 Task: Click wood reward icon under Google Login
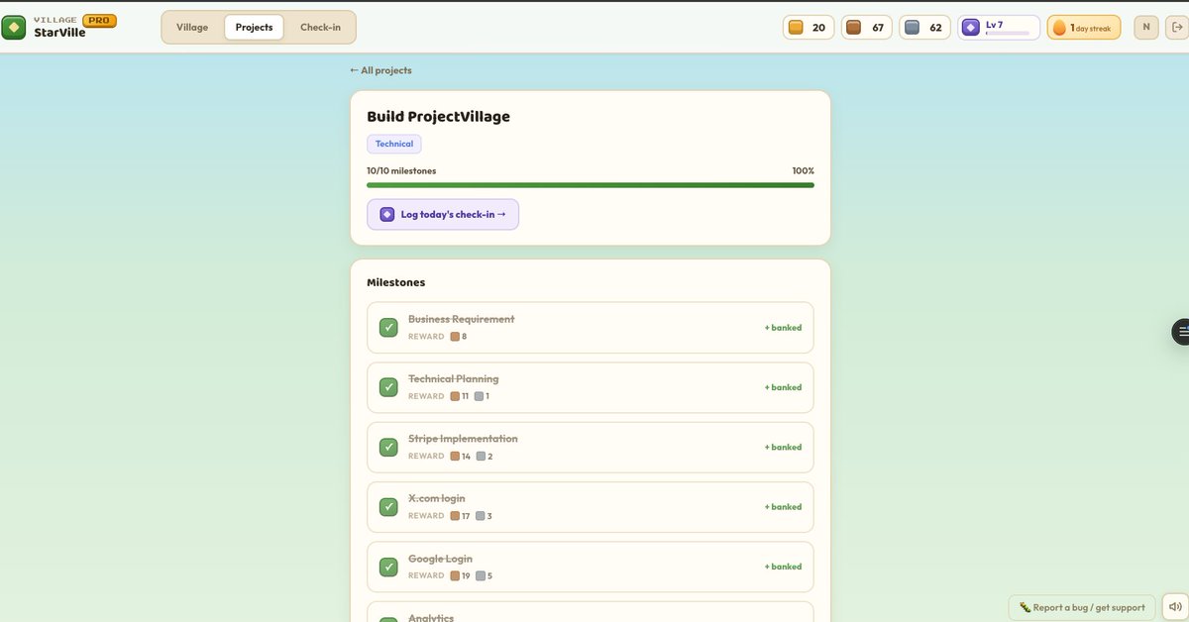pyautogui.click(x=455, y=575)
